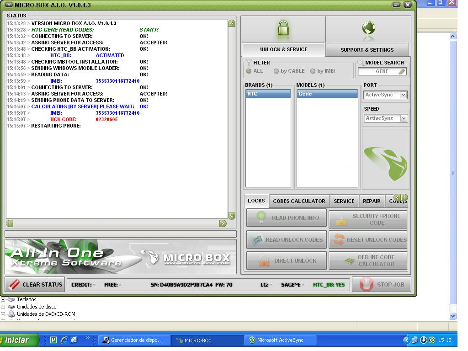Screen dimensions: 468x351
Task: Switch to the UNLOCK & SERVICE tab
Action: tap(283, 49)
